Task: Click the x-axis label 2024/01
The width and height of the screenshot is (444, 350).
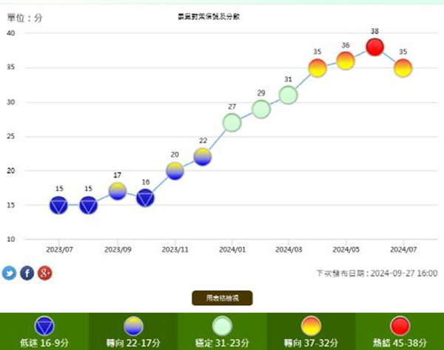Action: [x=232, y=249]
